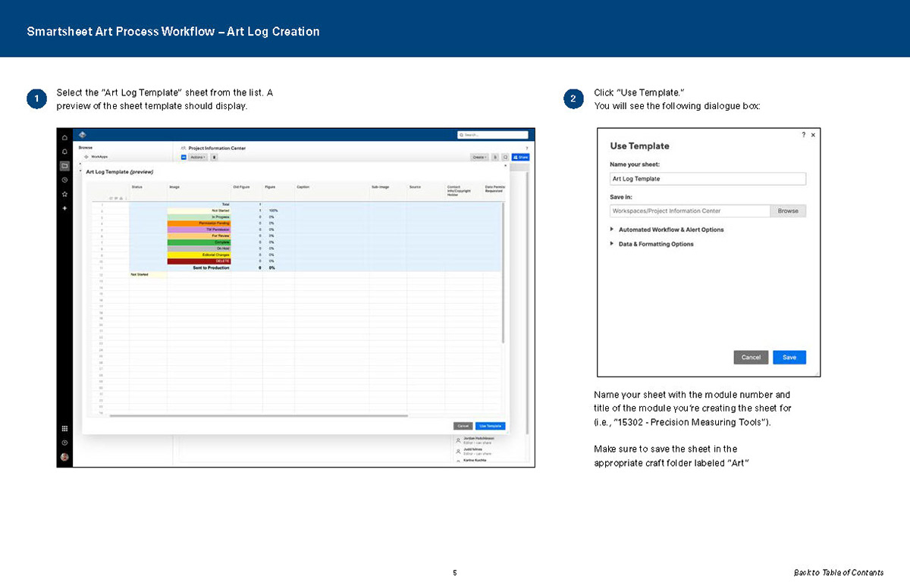Click in the Search box
Viewport: 910px width, 588px height.
[493, 135]
